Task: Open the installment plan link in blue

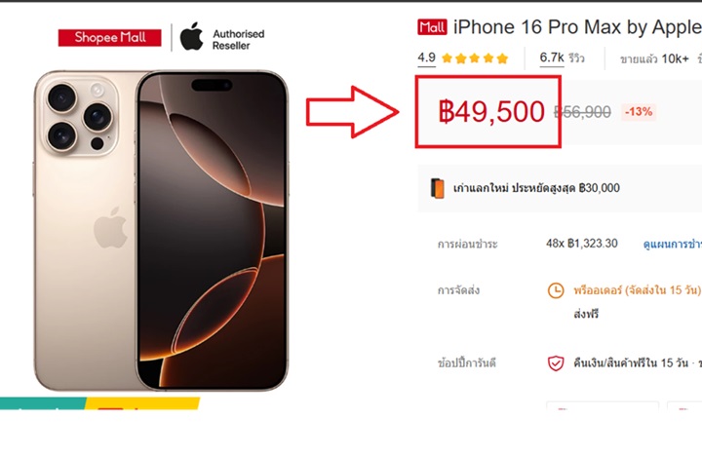Action: (673, 244)
